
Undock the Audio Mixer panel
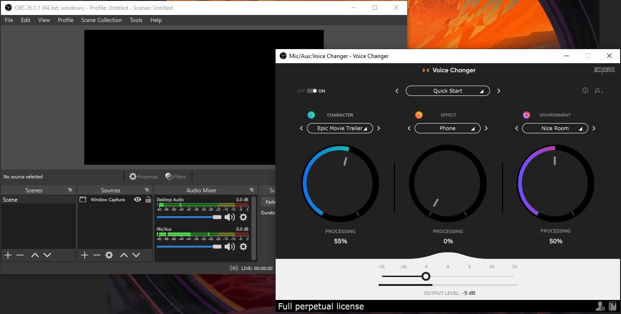click(x=252, y=190)
